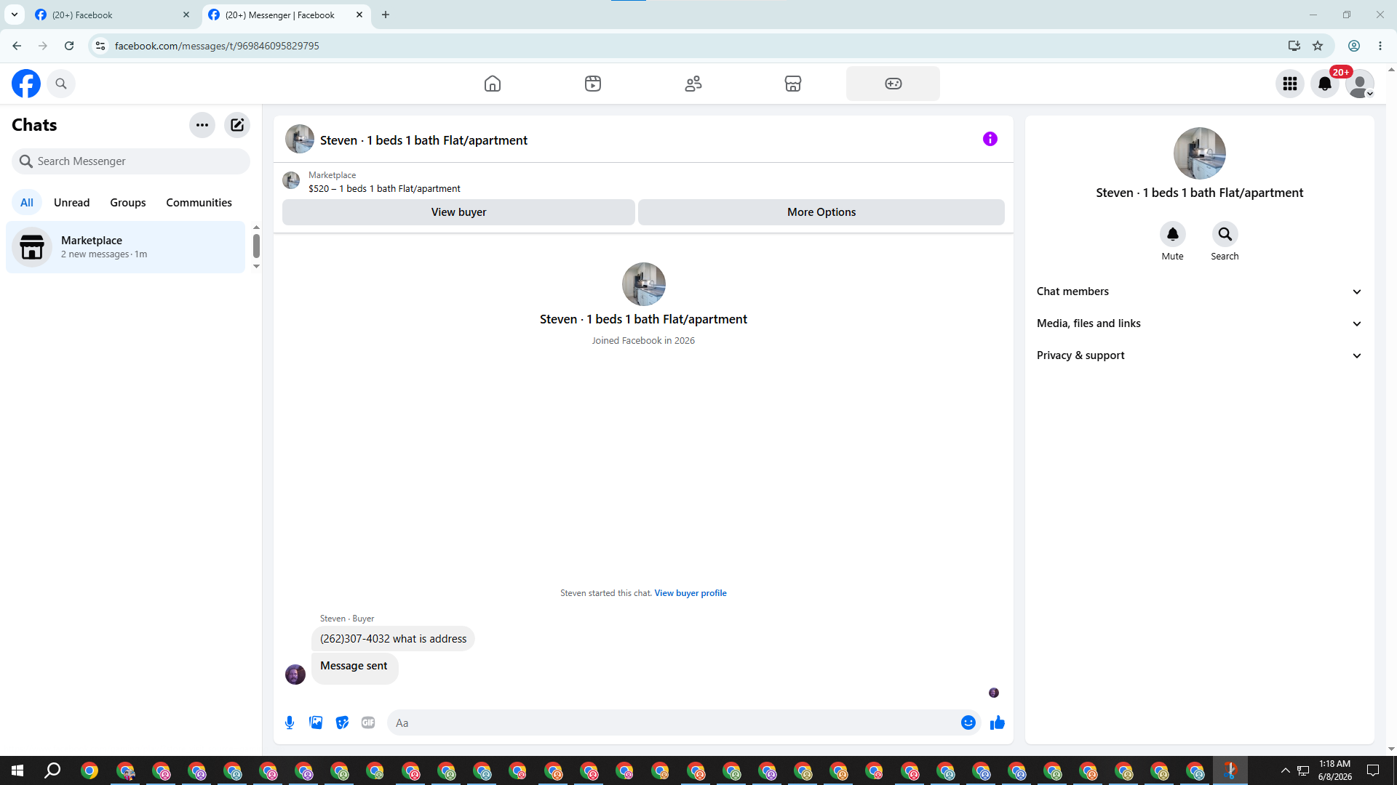Open the browser tab search dropdown

(x=15, y=15)
